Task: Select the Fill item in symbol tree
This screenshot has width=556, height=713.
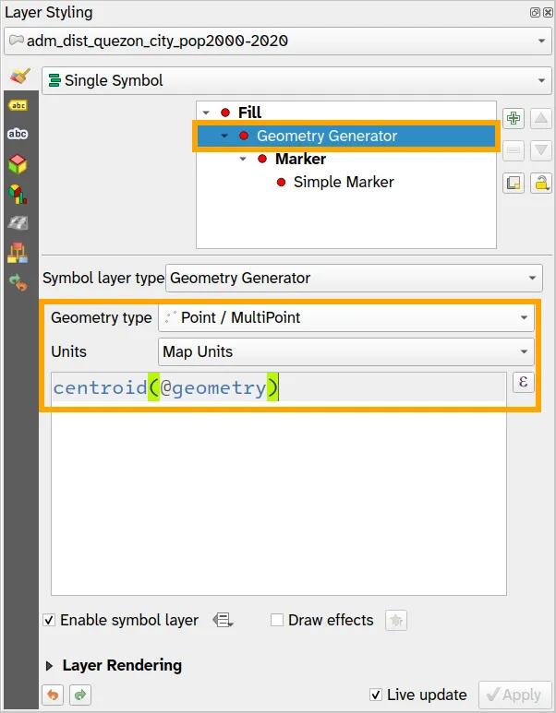Action: [249, 113]
